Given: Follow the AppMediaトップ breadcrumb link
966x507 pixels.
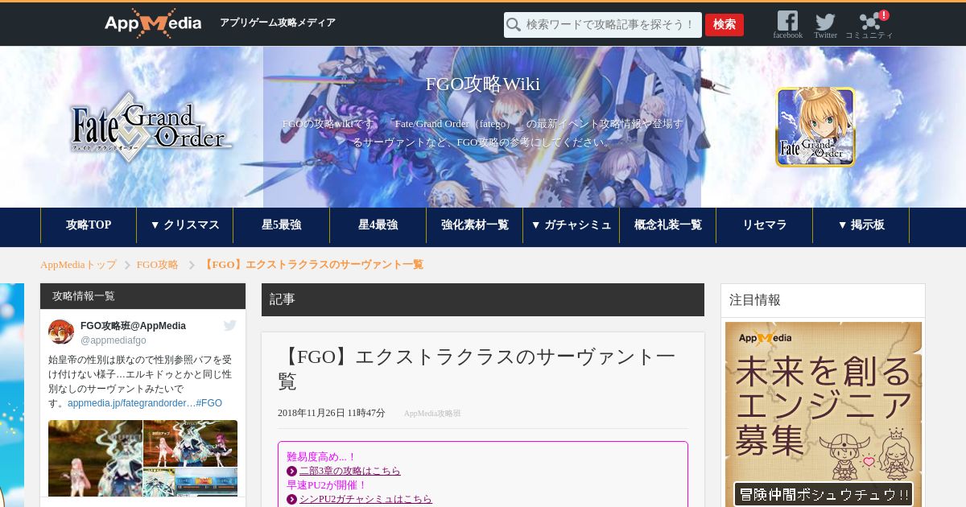Looking at the screenshot, I should click(x=78, y=265).
